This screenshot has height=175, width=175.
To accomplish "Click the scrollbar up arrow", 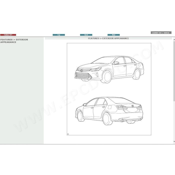I will (x=174, y=39).
